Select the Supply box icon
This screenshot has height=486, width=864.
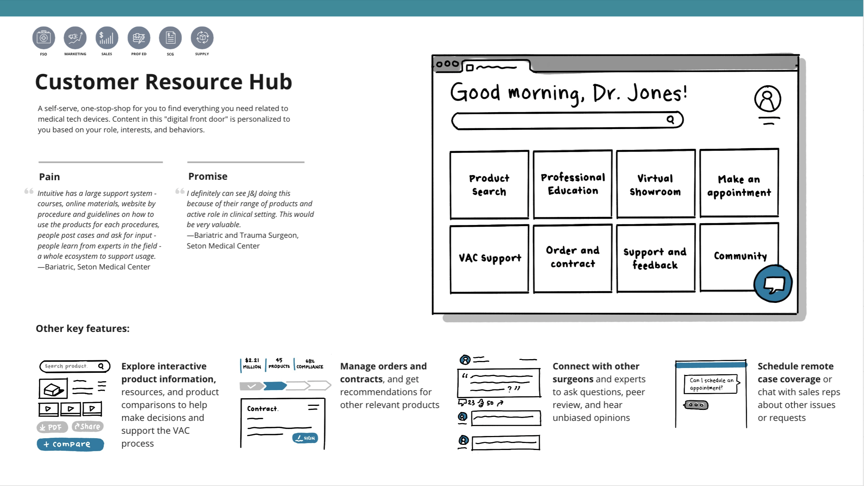(x=202, y=38)
